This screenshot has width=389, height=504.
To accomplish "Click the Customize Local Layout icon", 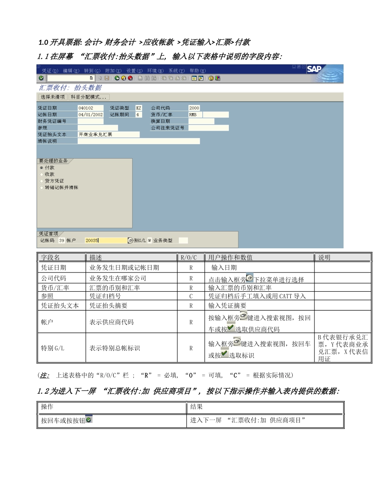I will (217, 78).
